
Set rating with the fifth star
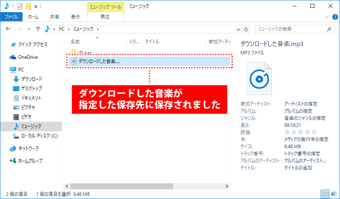(x=314, y=132)
